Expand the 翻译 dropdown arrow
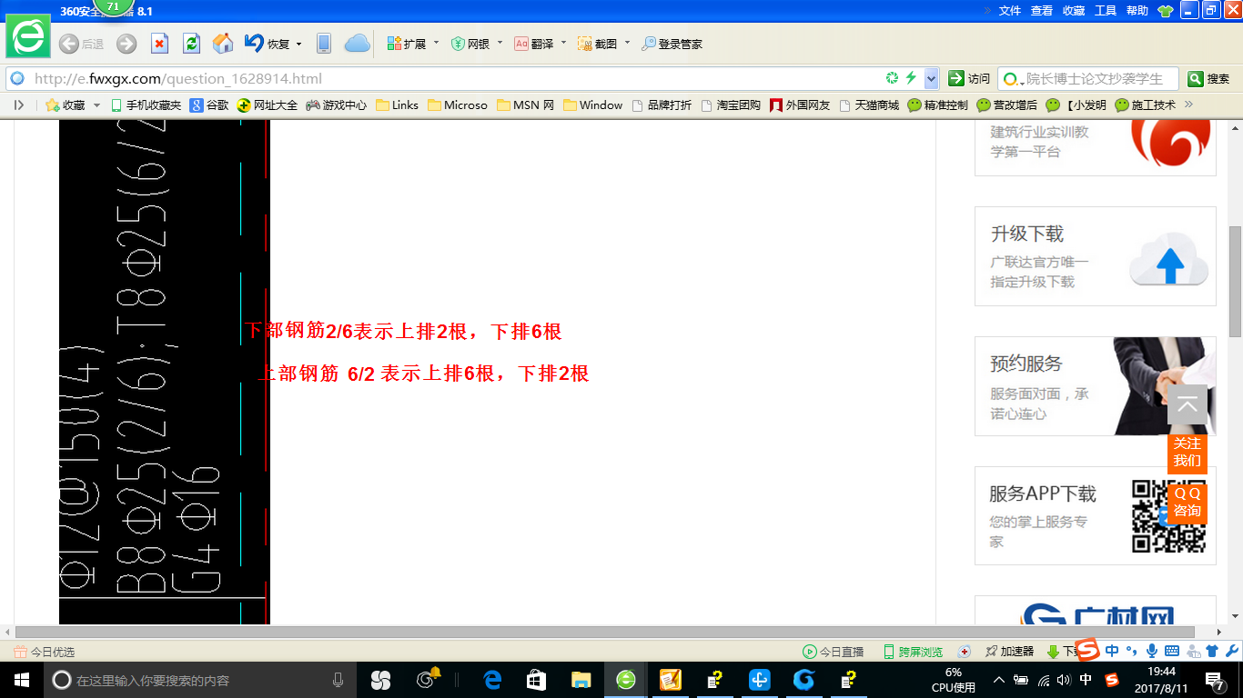 [x=563, y=43]
